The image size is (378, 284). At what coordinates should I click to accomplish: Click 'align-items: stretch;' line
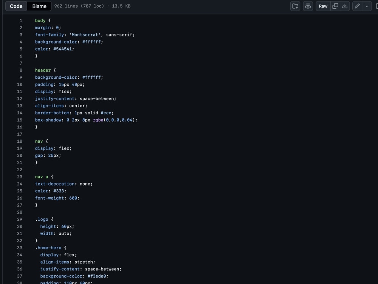pos(68,262)
